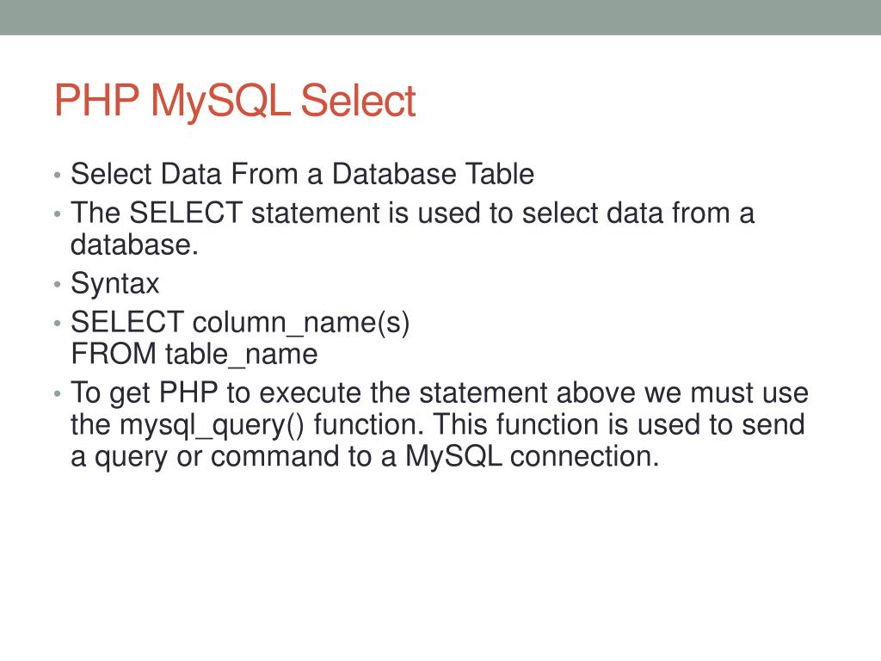Viewport: 881px width, 661px height.
Task: Click the text "FROM table_name"
Action: pyautogui.click(x=194, y=354)
